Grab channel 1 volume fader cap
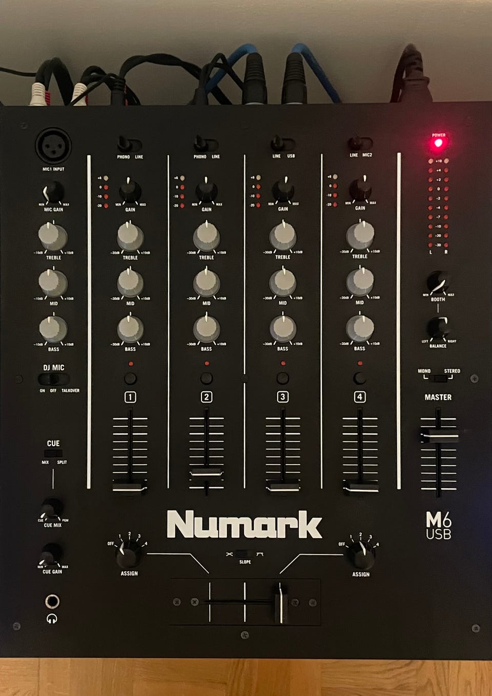 [x=130, y=488]
